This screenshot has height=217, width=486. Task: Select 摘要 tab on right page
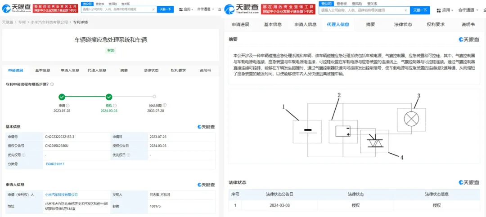[370, 24]
